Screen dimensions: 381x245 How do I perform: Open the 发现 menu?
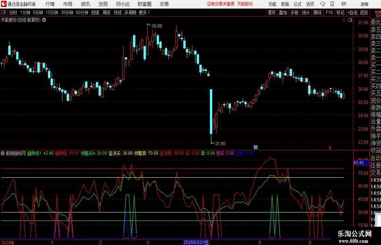tap(103, 4)
